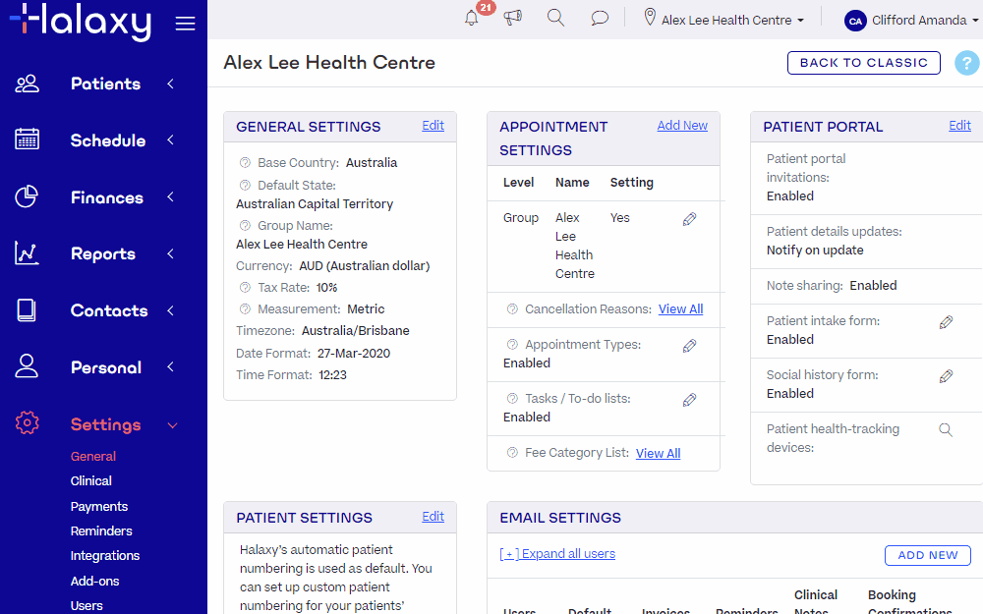983x614 pixels.
Task: Open the blue question mark help icon
Action: [x=966, y=63]
